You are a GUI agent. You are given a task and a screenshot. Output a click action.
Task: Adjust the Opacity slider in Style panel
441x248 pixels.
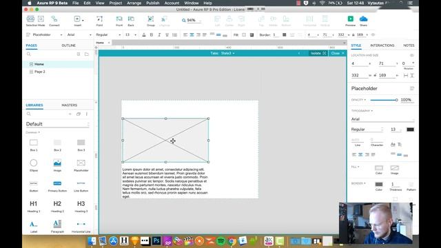[x=384, y=100]
